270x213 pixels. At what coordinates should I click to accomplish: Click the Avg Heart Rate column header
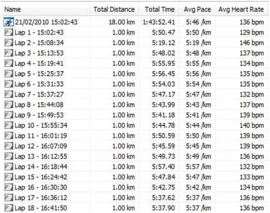241,9
